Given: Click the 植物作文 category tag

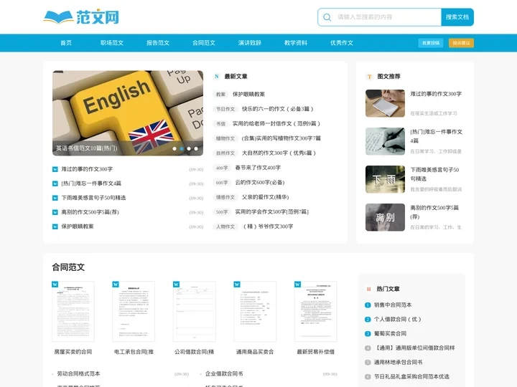Looking at the screenshot, I should point(225,138).
